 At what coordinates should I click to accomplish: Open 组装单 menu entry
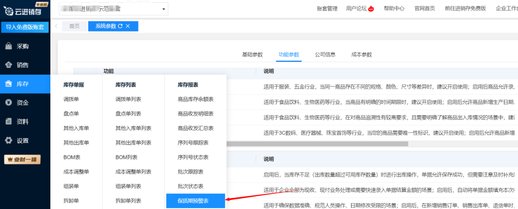point(71,186)
